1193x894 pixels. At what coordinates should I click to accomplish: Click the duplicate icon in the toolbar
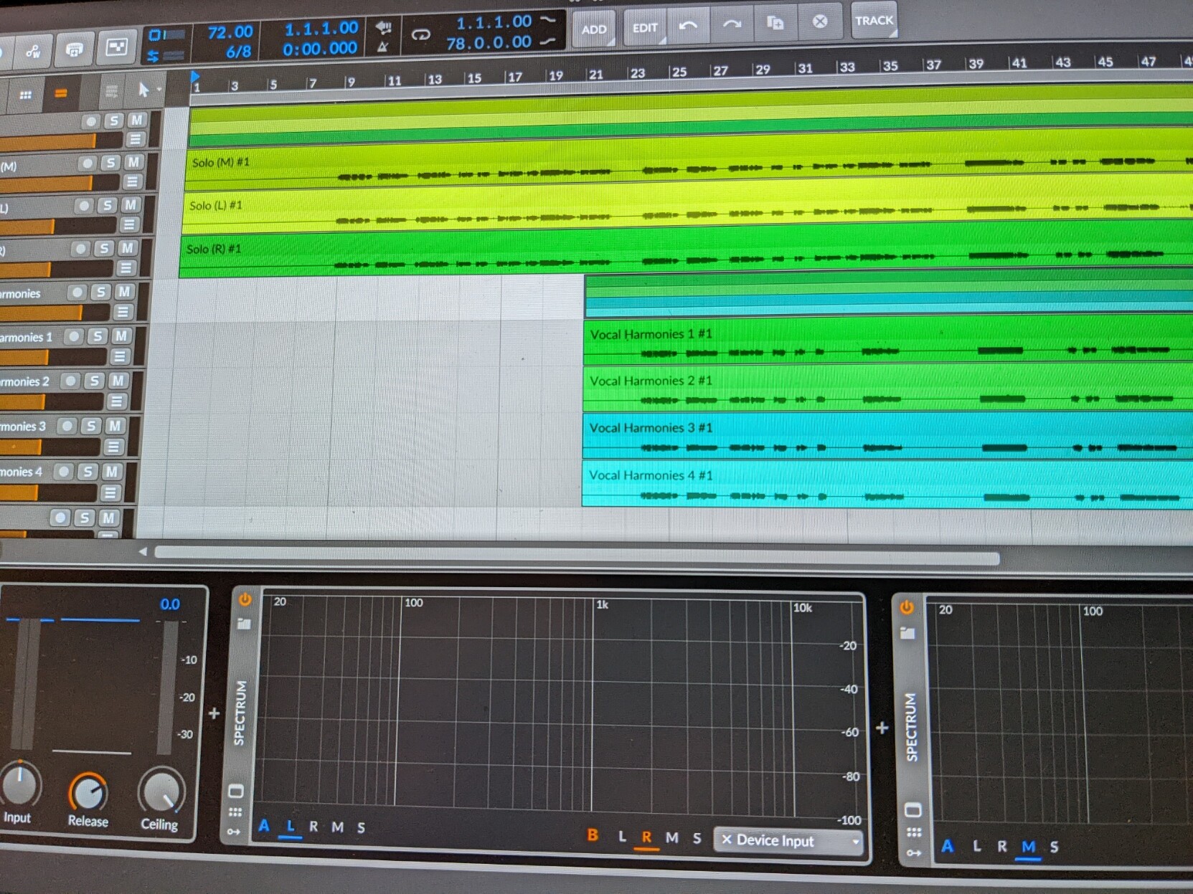coord(775,23)
